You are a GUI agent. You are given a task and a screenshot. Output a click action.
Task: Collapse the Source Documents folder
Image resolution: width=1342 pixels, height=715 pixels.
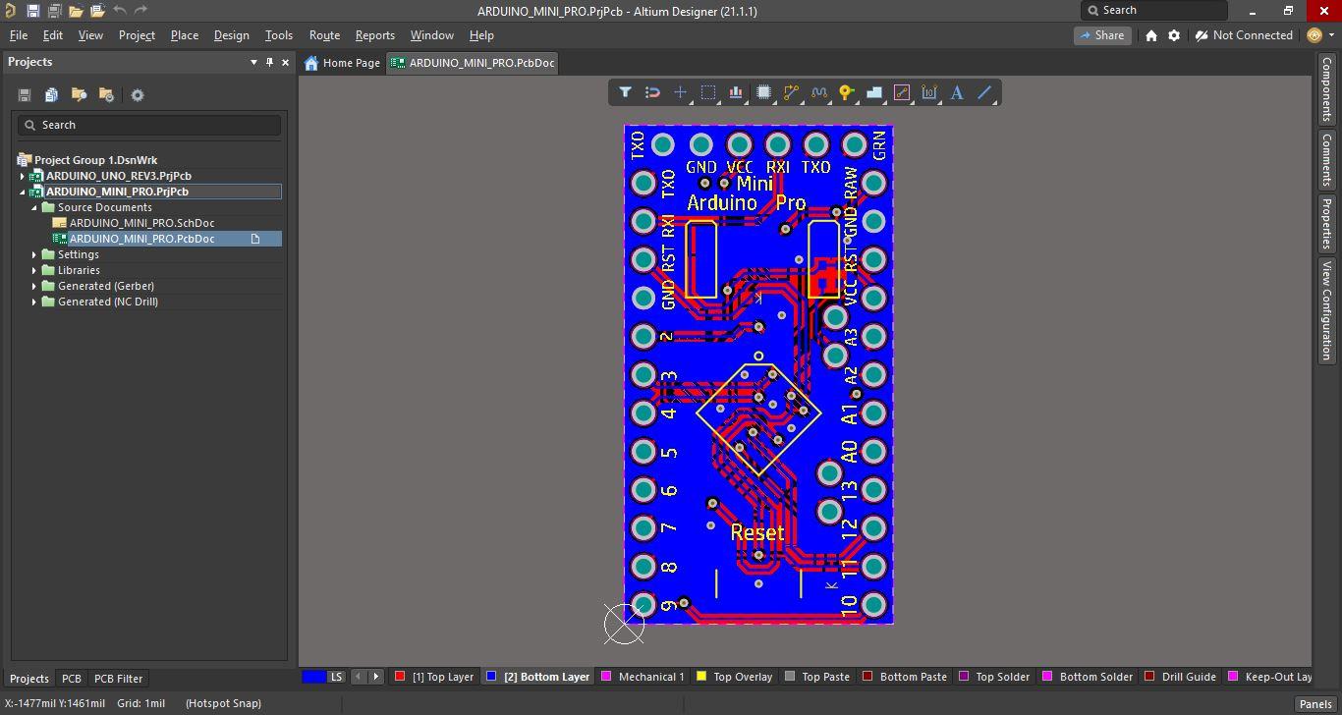tap(34, 207)
